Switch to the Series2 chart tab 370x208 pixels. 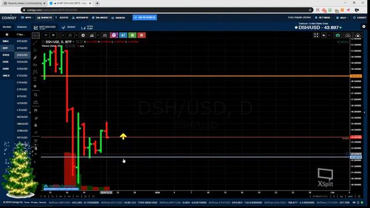tap(69, 27)
